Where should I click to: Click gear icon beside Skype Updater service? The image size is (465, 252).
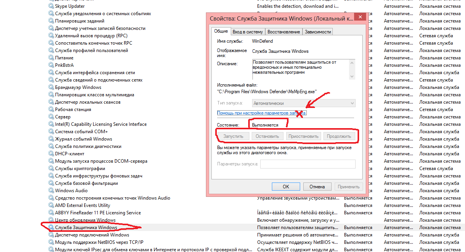tap(51, 6)
